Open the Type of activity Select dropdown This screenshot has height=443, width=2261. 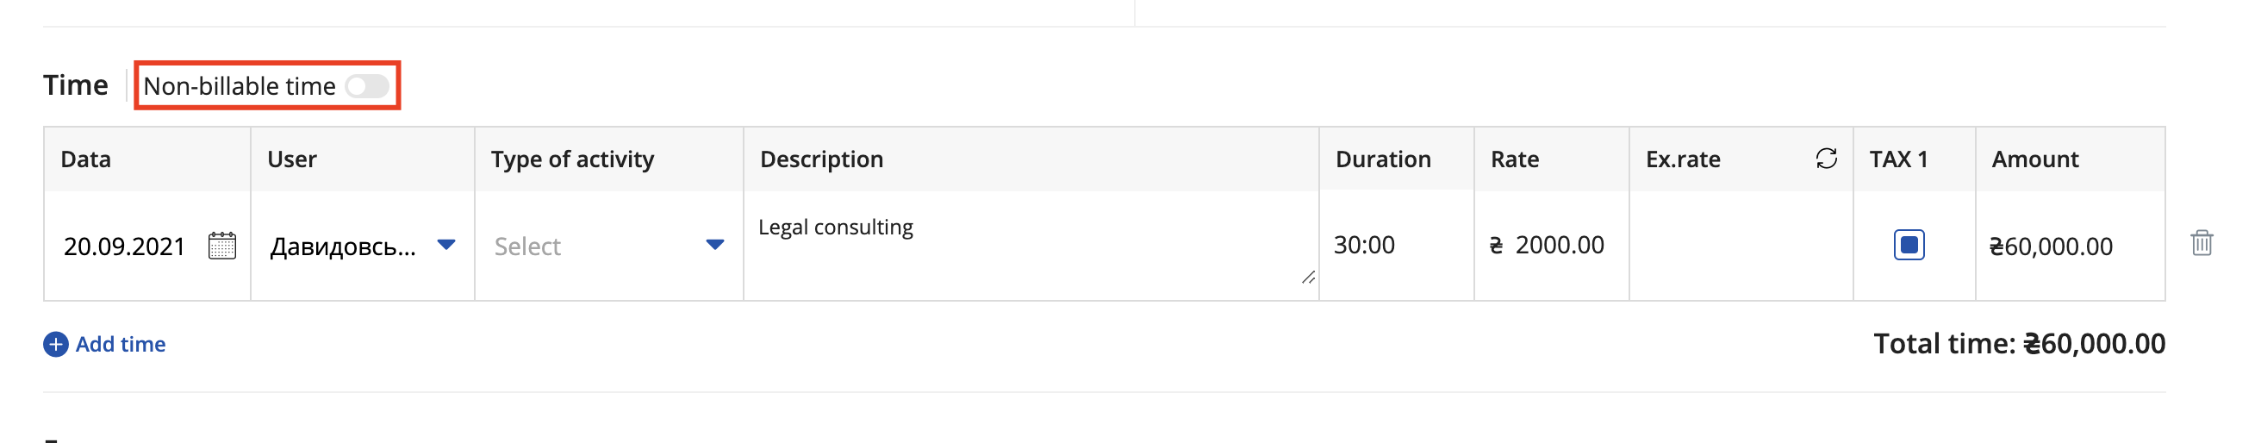pos(609,246)
